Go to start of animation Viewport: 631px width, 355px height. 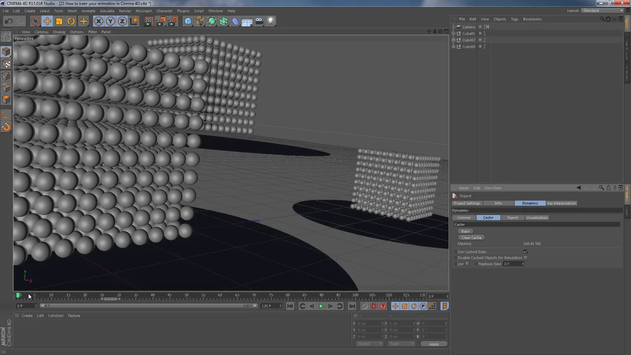290,306
